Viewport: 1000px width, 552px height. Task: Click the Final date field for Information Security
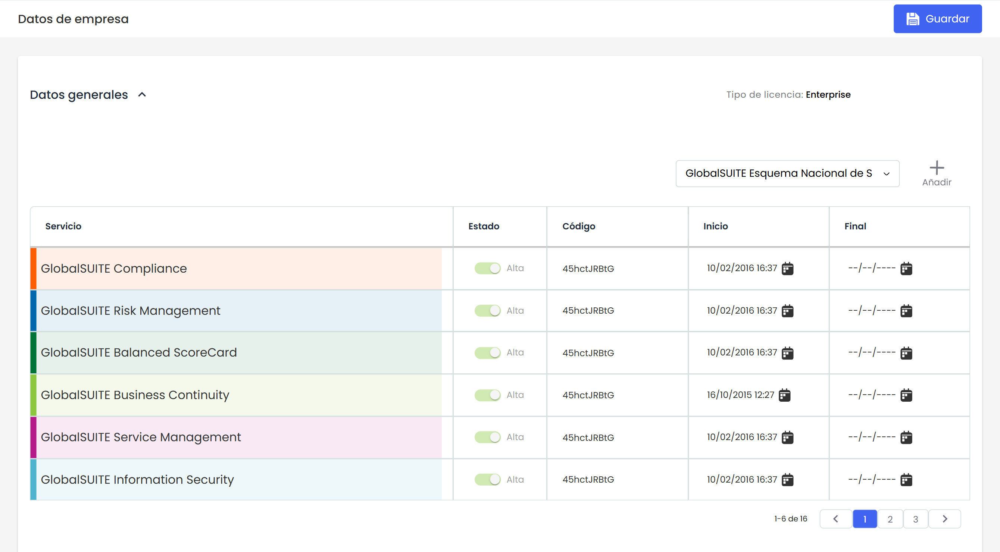coord(872,480)
